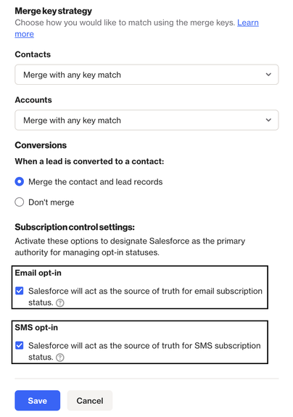Expand the Accounts merge strategy dropdown
Viewport: 293px width, 417px height.
pyautogui.click(x=146, y=120)
